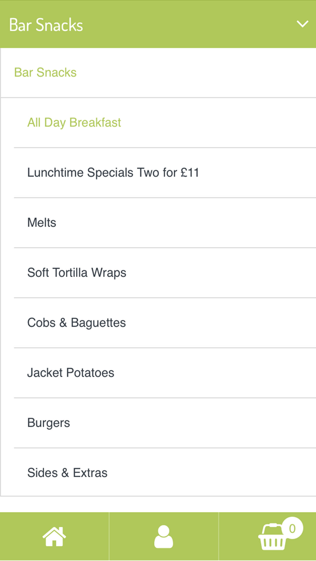Collapse the Bar Snacks dropdown chevron
The height and width of the screenshot is (561, 316).
click(302, 24)
